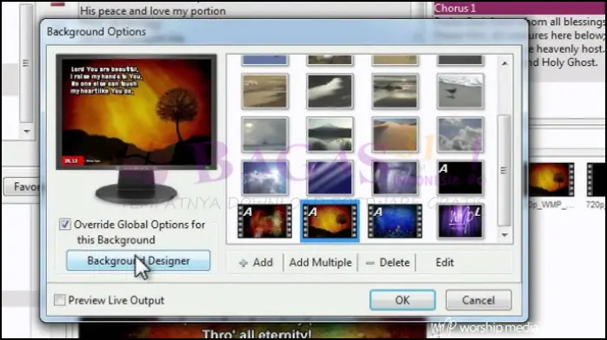Image resolution: width=607 pixels, height=340 pixels.
Task: Select the red nebula motion background thumbnail
Action: point(264,221)
